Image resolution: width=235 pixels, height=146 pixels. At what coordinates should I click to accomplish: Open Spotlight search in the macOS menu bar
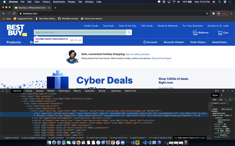tap(219, 2)
